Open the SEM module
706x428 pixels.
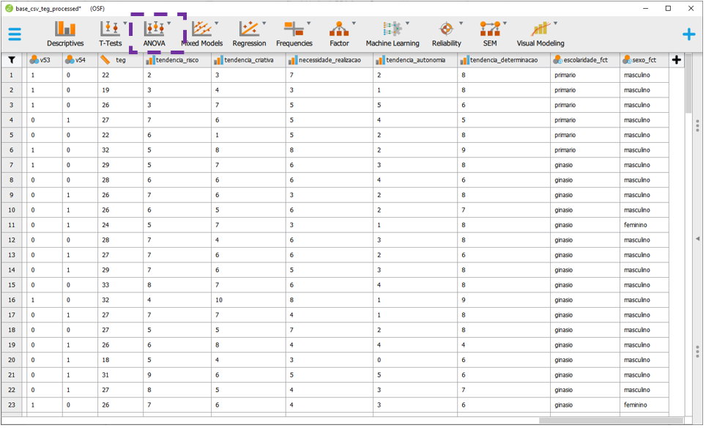tap(489, 34)
